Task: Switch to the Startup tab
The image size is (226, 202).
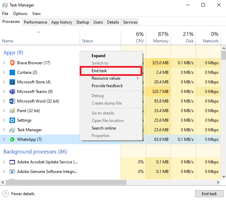Action: 83,22
